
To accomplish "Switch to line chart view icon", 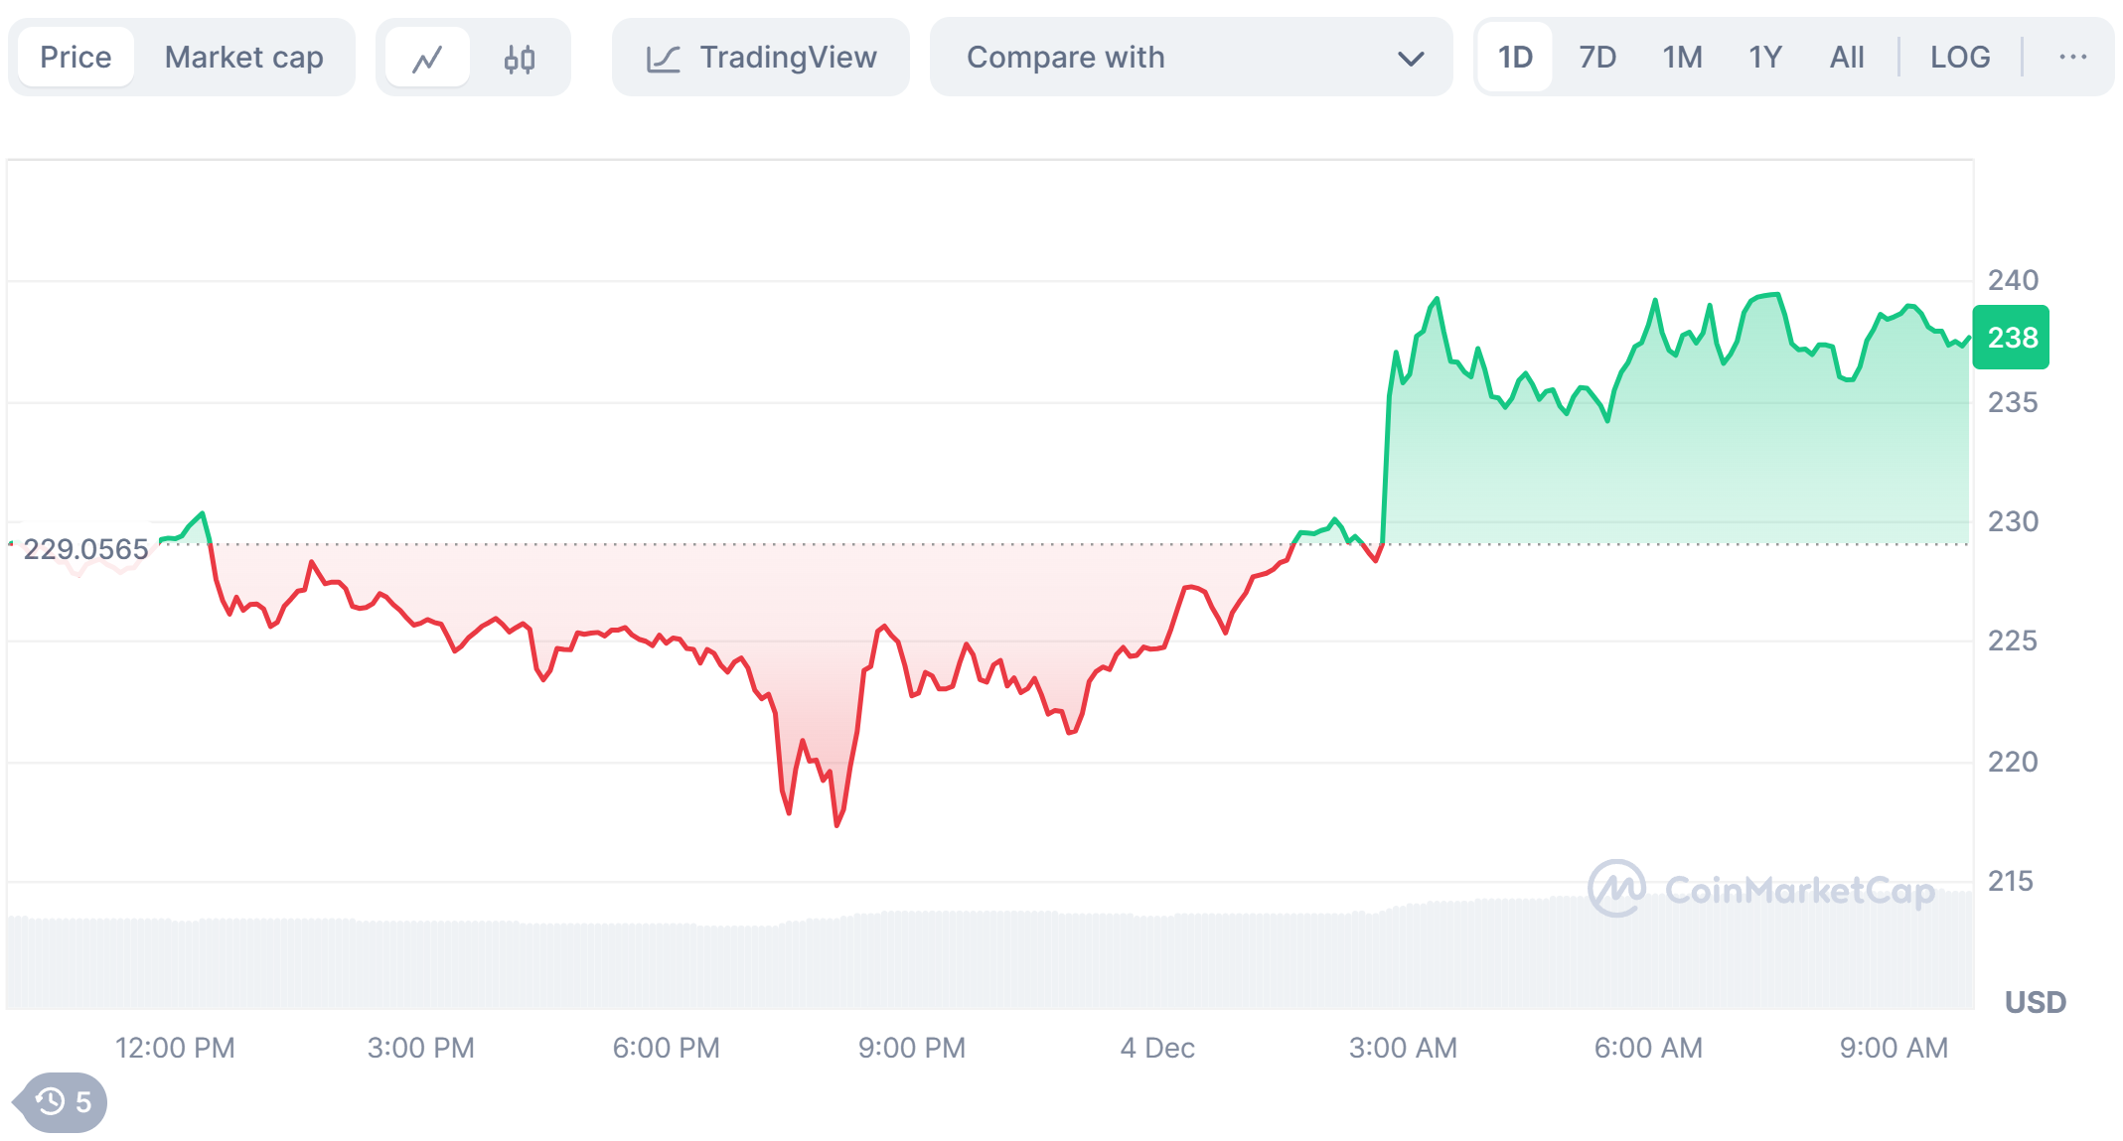I will pos(427,59).
